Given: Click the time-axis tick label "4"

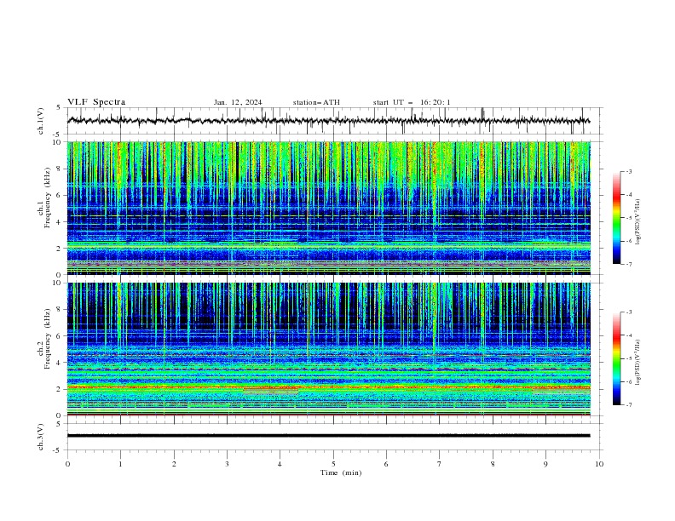Looking at the screenshot, I should (x=280, y=464).
